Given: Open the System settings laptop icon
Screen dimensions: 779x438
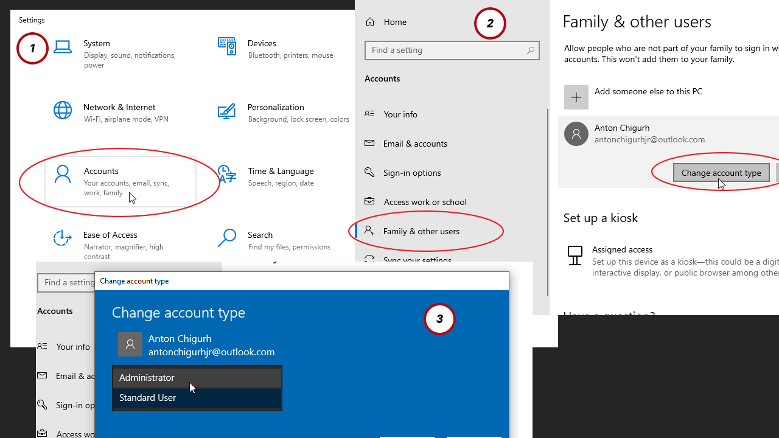Looking at the screenshot, I should 63,47.
